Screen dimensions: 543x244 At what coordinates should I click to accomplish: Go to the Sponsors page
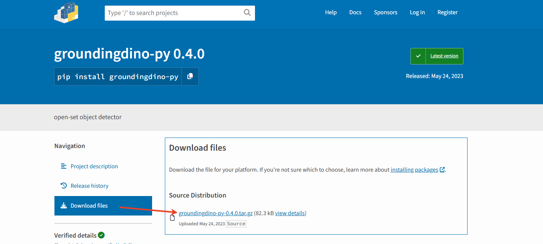click(x=385, y=12)
